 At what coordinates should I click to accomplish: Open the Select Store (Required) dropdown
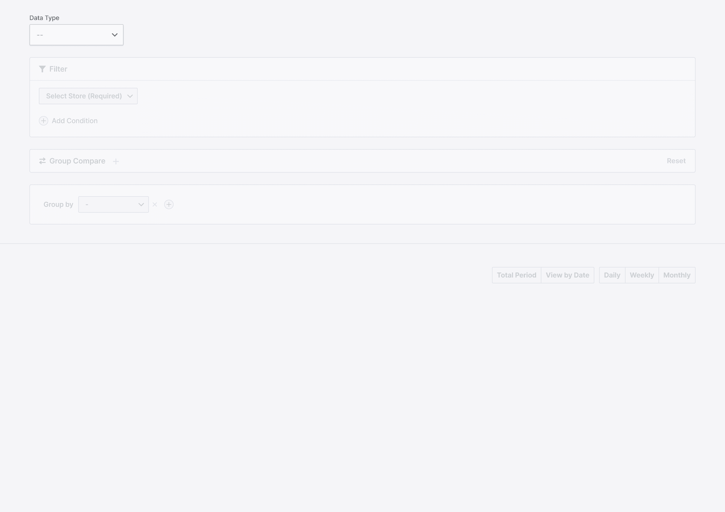(x=84, y=96)
